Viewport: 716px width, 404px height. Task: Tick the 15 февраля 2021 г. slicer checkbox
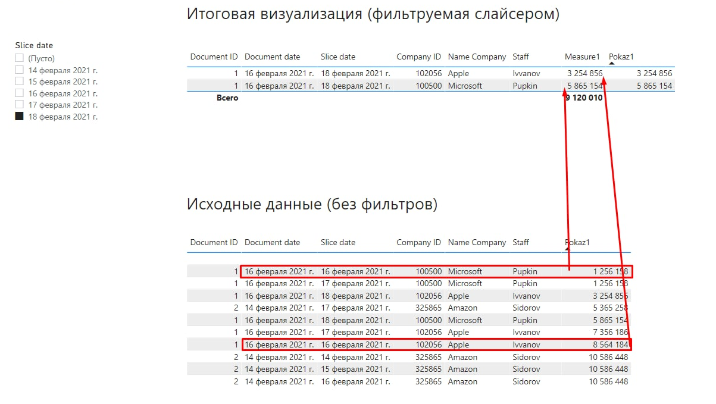[19, 82]
